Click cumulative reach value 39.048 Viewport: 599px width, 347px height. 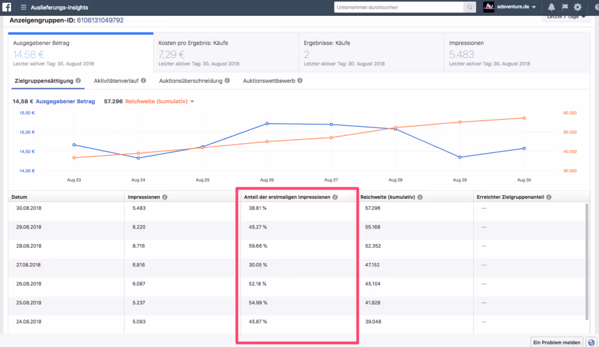[x=373, y=321]
